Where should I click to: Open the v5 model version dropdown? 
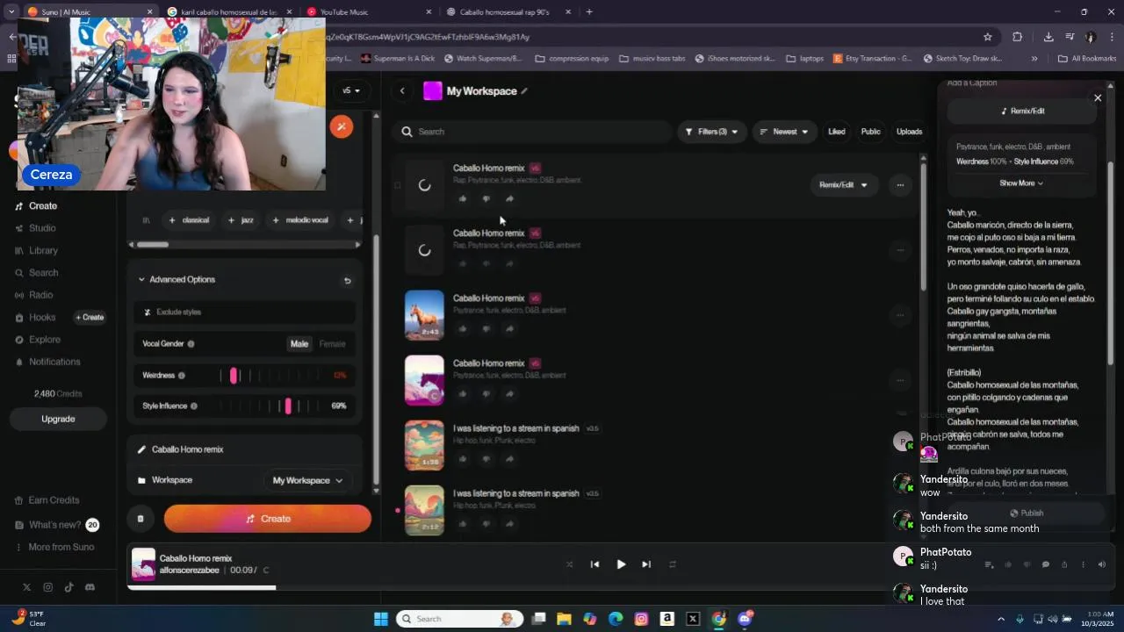351,91
